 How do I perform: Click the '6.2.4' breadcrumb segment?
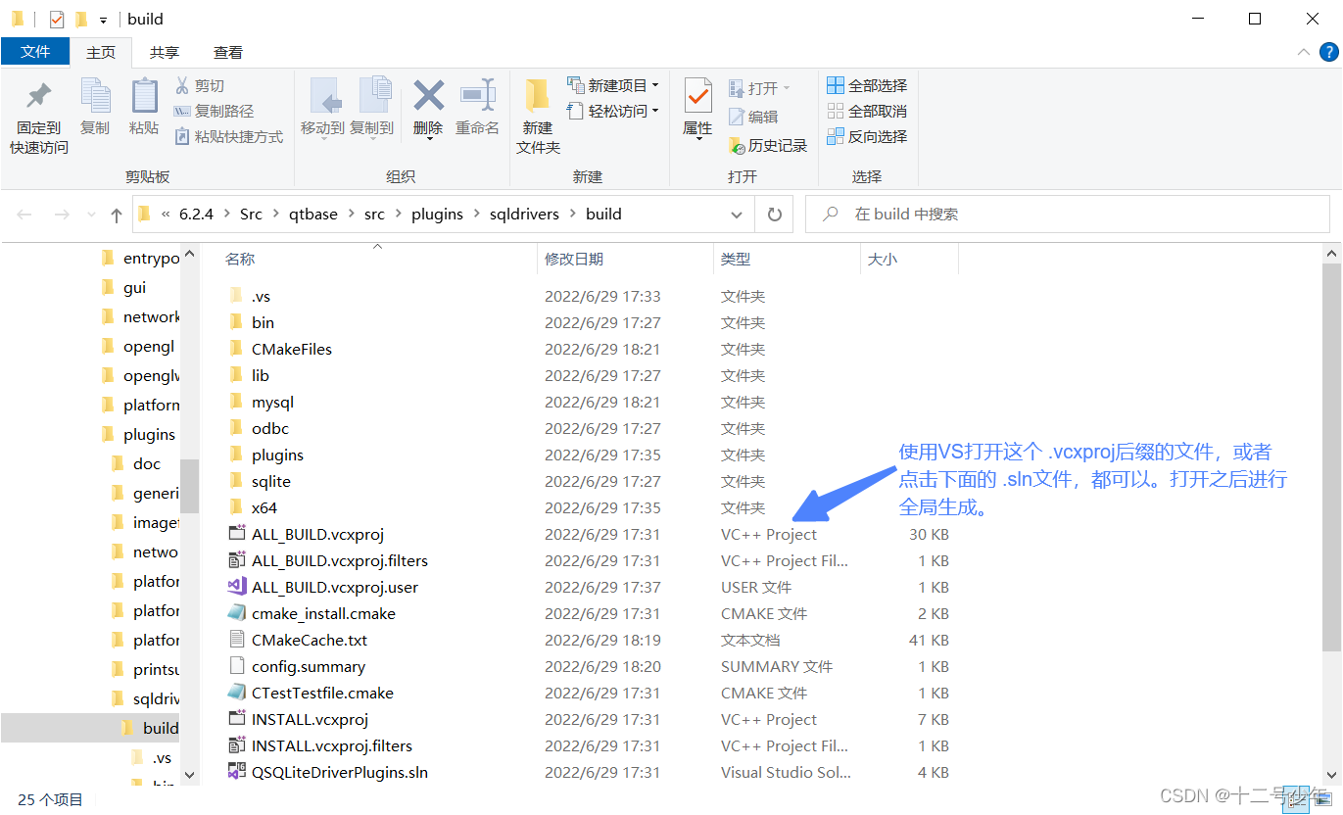pyautogui.click(x=196, y=215)
